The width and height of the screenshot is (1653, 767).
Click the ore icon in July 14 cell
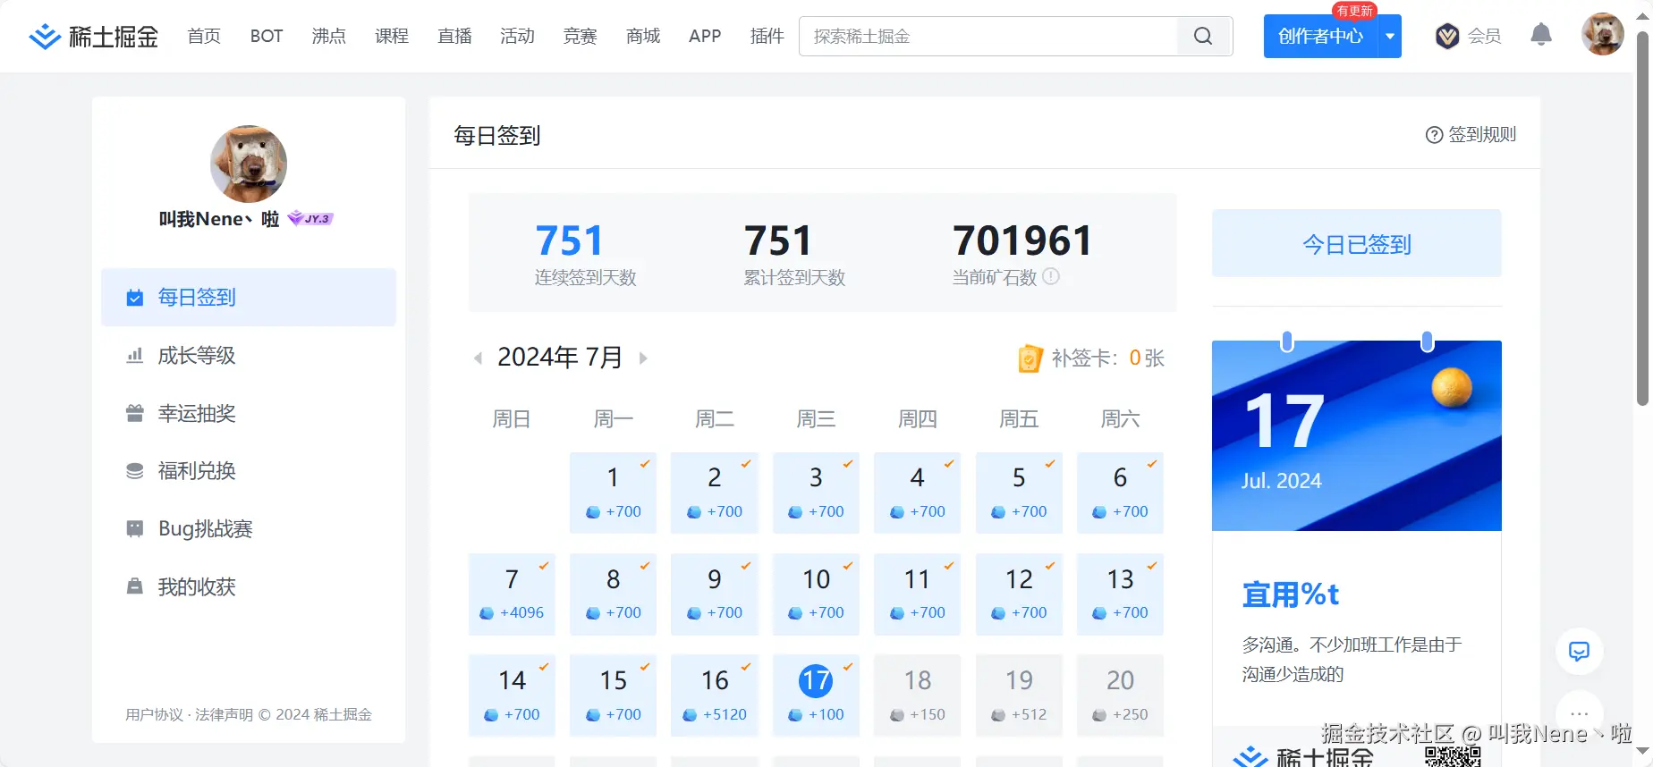click(491, 715)
